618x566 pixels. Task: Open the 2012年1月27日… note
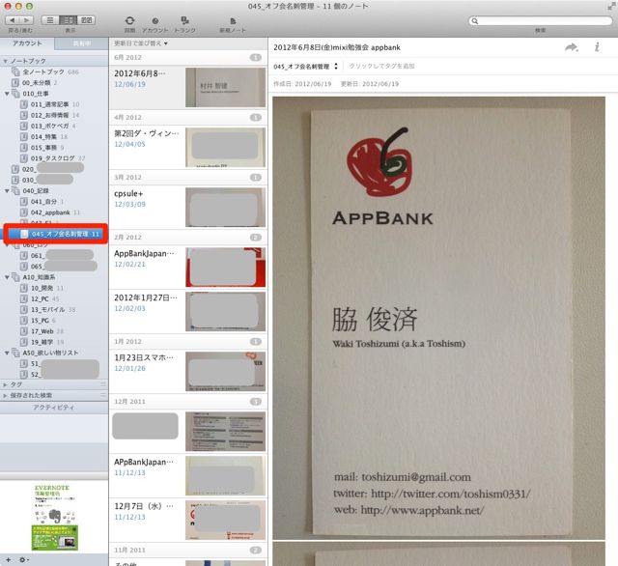188,311
